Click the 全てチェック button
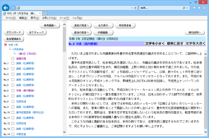This screenshot has height=138, width=209. point(36,32)
